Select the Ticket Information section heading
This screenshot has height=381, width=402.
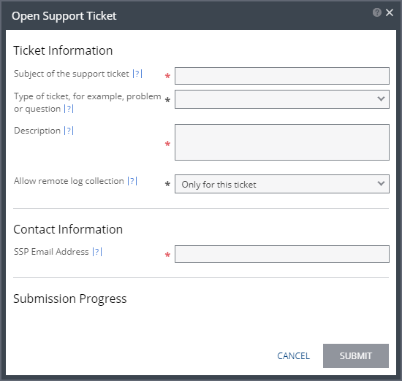point(63,50)
